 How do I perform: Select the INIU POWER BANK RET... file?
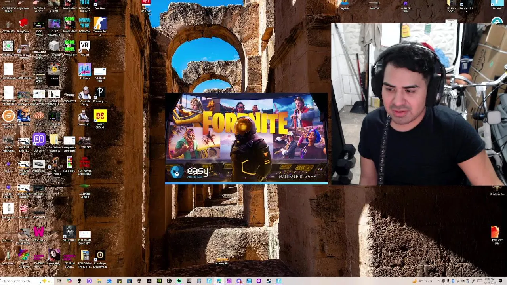[85, 237]
